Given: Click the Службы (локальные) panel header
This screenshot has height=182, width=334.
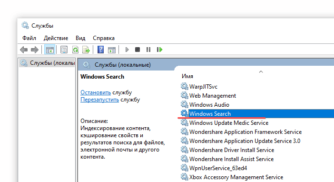Looking at the screenshot, I should [122, 65].
